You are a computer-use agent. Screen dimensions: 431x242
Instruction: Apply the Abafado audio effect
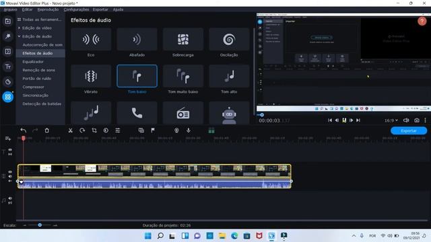click(x=137, y=40)
